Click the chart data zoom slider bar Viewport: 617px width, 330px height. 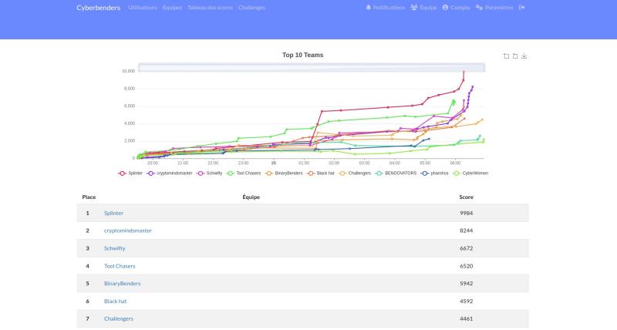pyautogui.click(x=301, y=68)
